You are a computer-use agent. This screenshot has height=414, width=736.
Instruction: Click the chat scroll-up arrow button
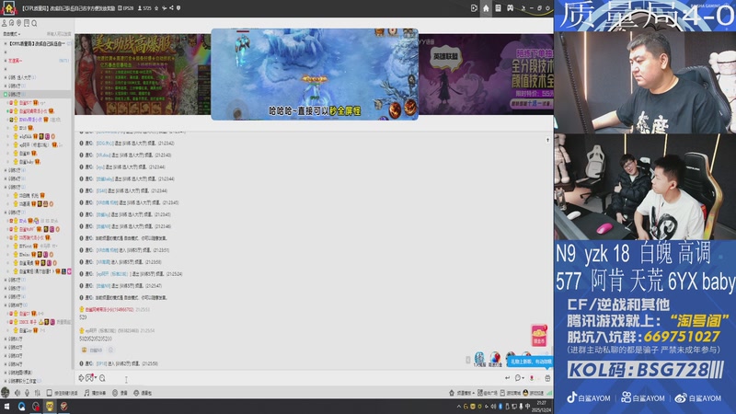pyautogui.click(x=547, y=140)
